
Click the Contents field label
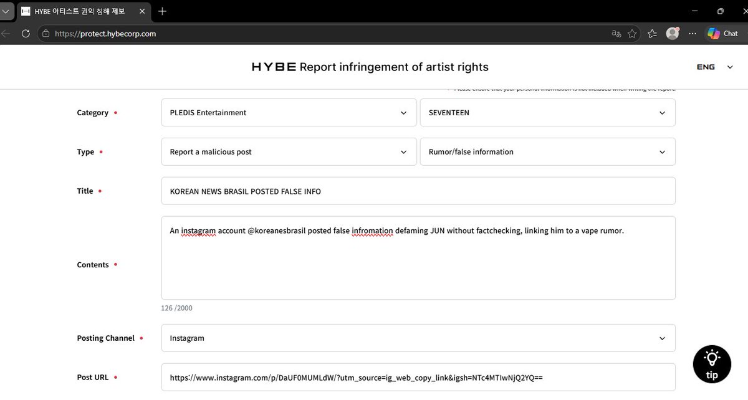(93, 265)
